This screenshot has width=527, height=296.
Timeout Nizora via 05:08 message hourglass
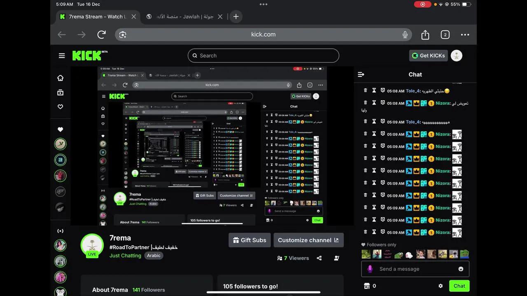tap(374, 103)
